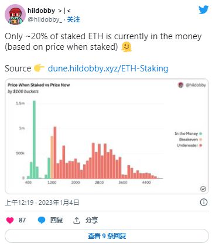Click the blue reply speech bubble icon
Viewport: 212px width, 247px height.
(42, 220)
